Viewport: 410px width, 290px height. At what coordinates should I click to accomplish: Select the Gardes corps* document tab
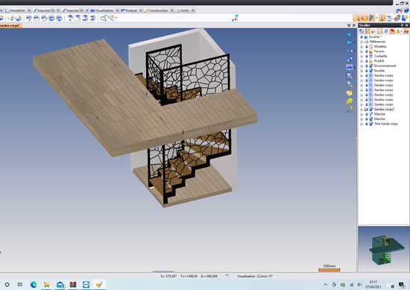pyautogui.click(x=10, y=25)
